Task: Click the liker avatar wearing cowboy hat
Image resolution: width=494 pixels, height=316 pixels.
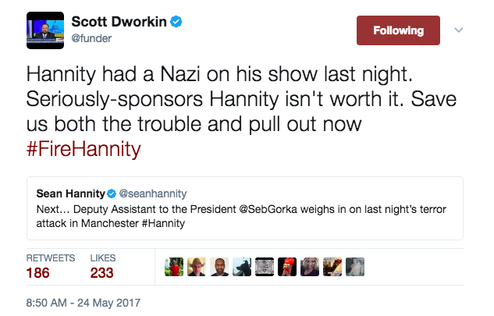Action: point(197,267)
